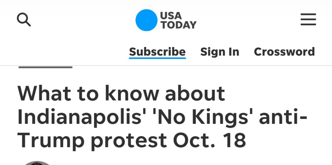This screenshot has width=332, height=165.
Task: Click the word "TODAY" in the logo
Action: coord(178,25)
